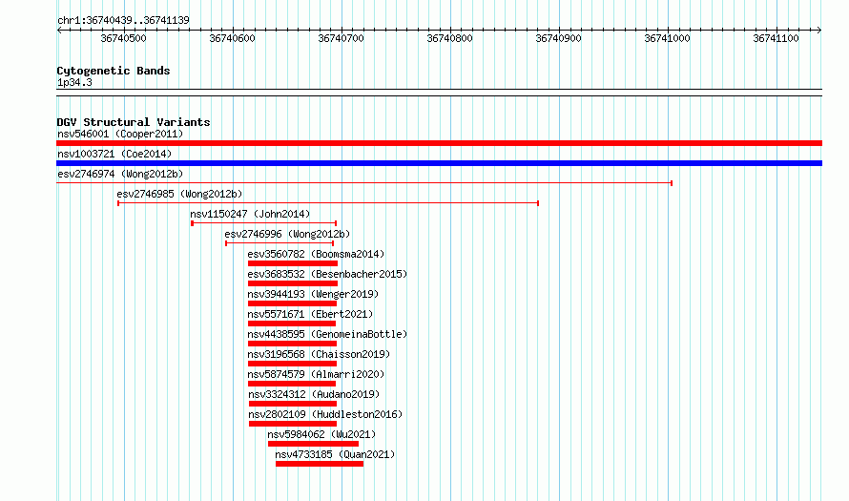Select the nsv4733185 red bar
This screenshot has width=849, height=501.
pyautogui.click(x=320, y=464)
